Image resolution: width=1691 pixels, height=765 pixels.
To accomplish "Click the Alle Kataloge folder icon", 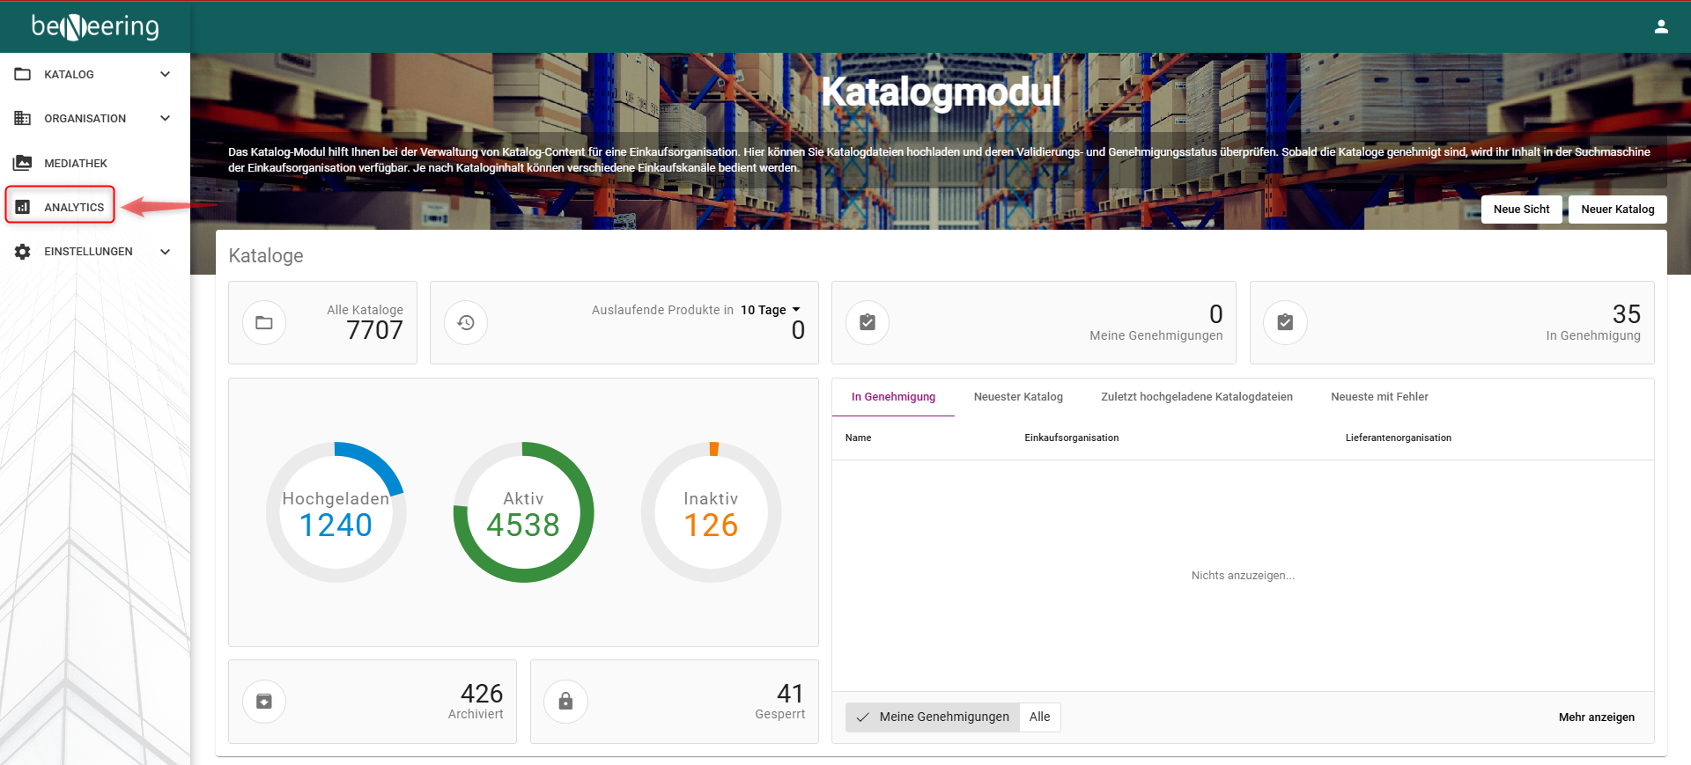I will 264,322.
